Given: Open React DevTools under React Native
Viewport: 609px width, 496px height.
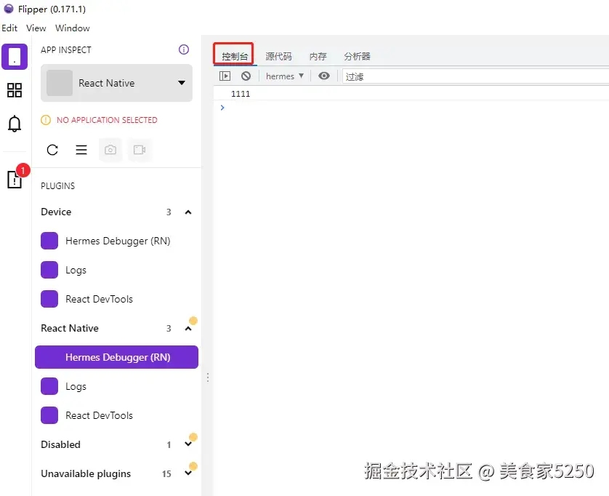Looking at the screenshot, I should pos(116,415).
